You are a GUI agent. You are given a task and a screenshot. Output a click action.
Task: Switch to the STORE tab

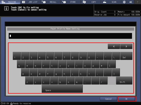click(71, 2)
